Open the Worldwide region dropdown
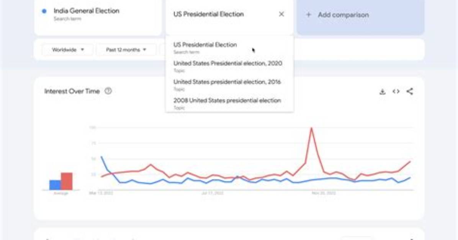 point(68,50)
